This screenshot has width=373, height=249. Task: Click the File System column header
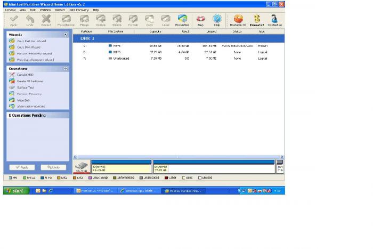tap(116, 31)
